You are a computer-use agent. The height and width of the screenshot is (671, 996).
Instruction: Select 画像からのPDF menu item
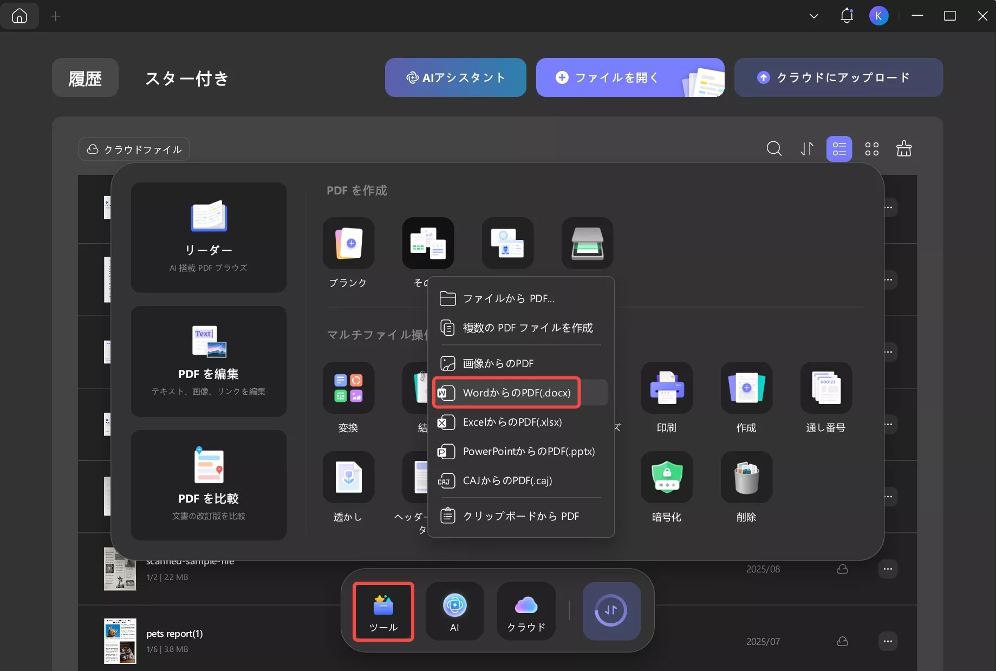click(521, 363)
